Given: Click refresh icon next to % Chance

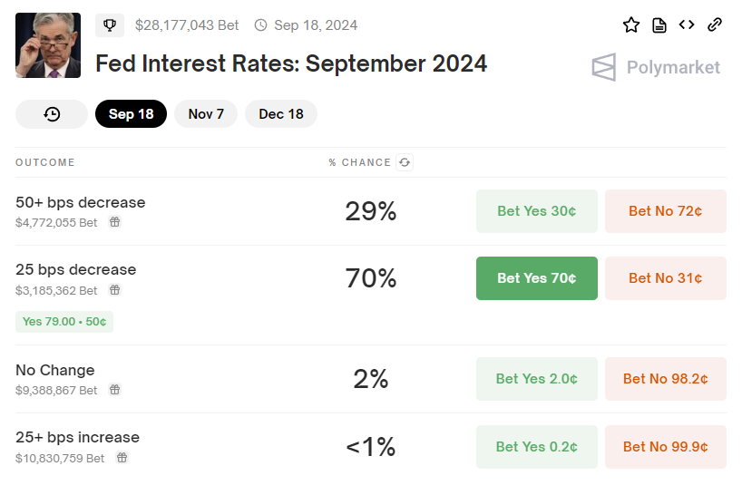Looking at the screenshot, I should pos(405,162).
